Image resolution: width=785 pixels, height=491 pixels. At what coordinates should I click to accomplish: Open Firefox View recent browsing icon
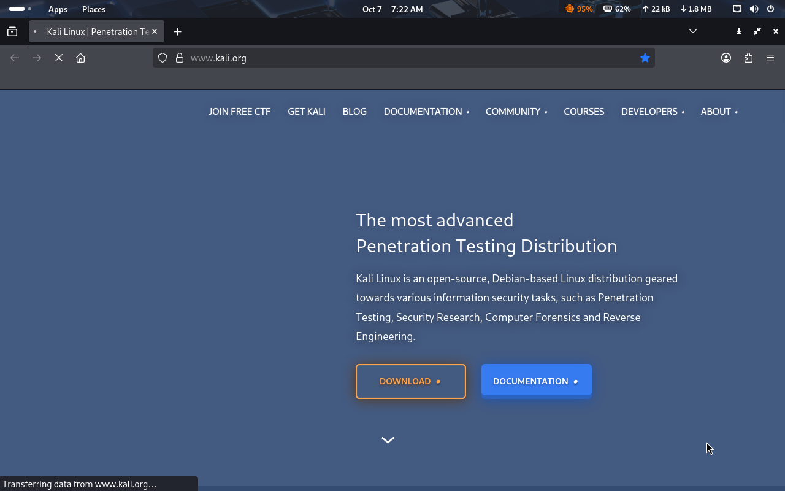point(12,31)
